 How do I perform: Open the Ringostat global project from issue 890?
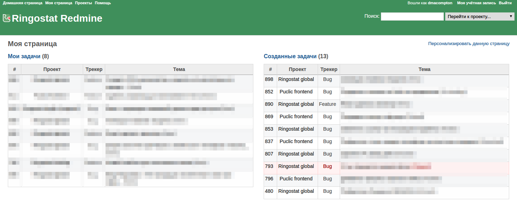tap(297, 104)
